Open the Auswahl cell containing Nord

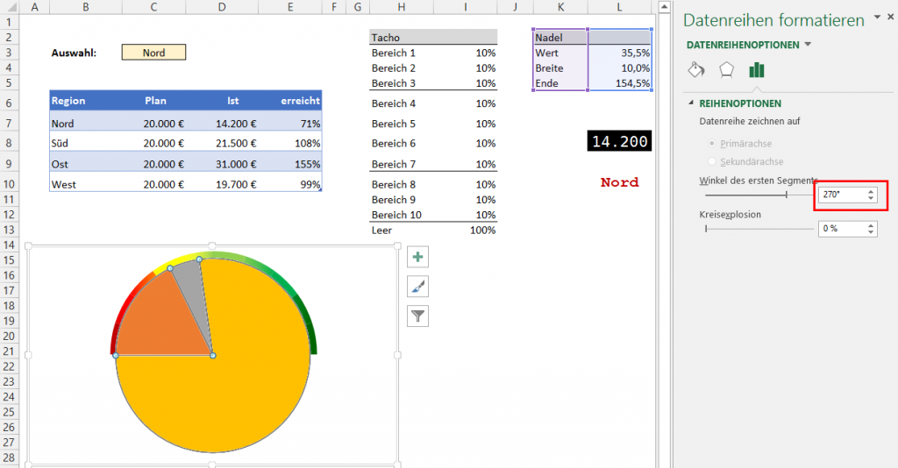pos(154,53)
